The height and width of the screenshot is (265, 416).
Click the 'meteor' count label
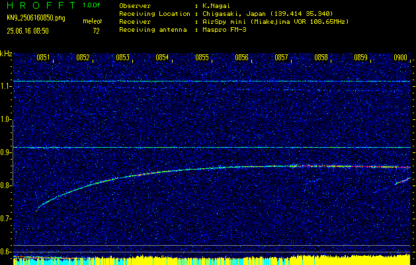click(x=93, y=21)
